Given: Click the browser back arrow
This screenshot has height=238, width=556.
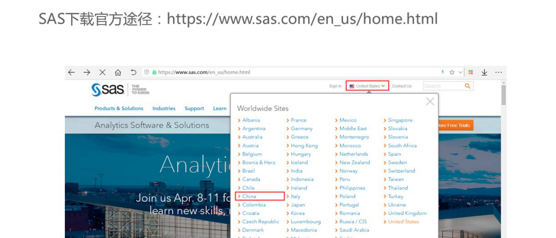Looking at the screenshot, I should coord(72,73).
